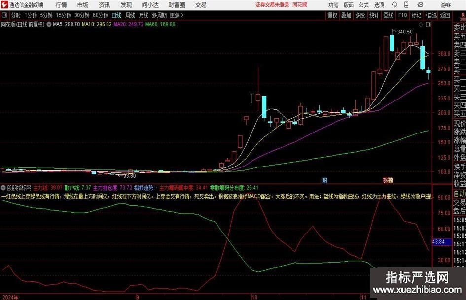This screenshot has width=466, height=300.
Task: Open the mail envelope icon
Action: (x=420, y=5)
